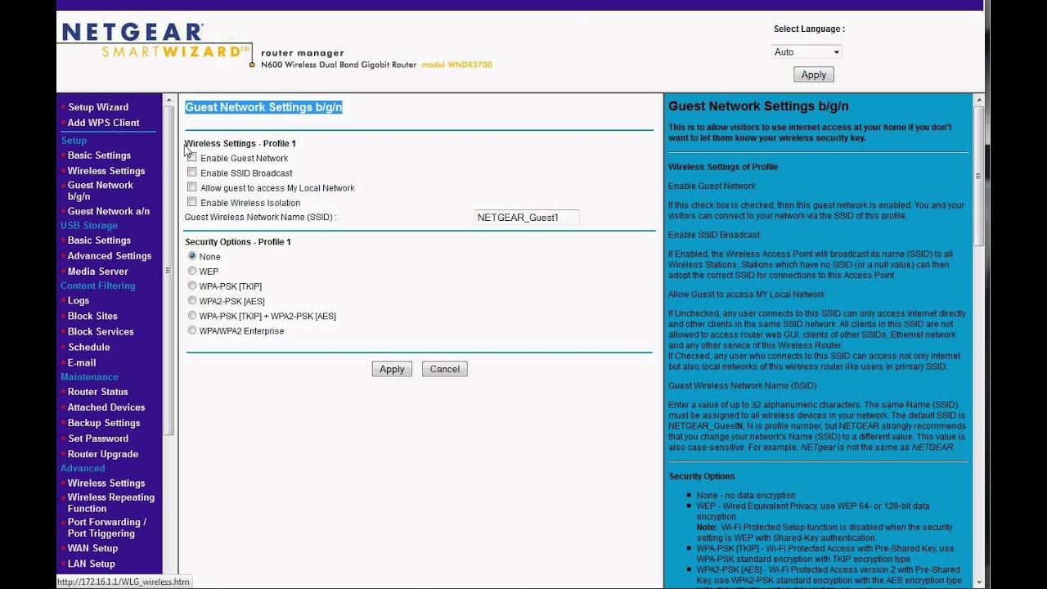This screenshot has height=589, width=1047.
Task: Open Basic Settings under USB Storage
Action: point(99,241)
